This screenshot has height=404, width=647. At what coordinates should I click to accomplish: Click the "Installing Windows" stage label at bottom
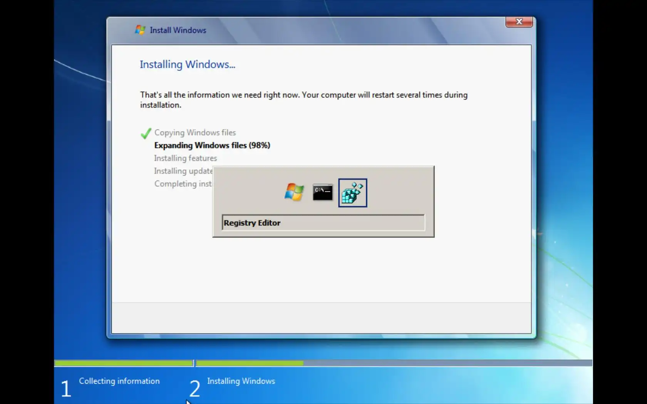[241, 381]
